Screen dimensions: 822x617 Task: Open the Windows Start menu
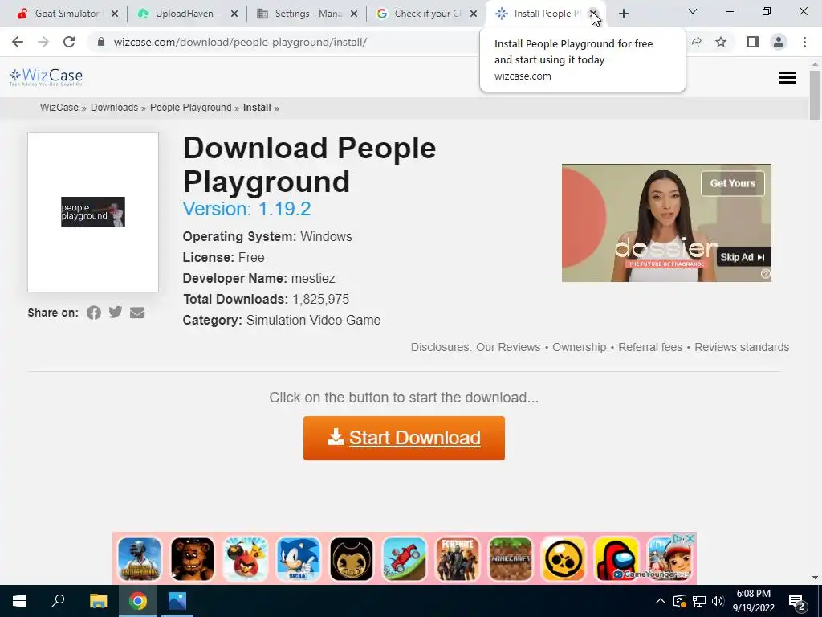coord(19,601)
